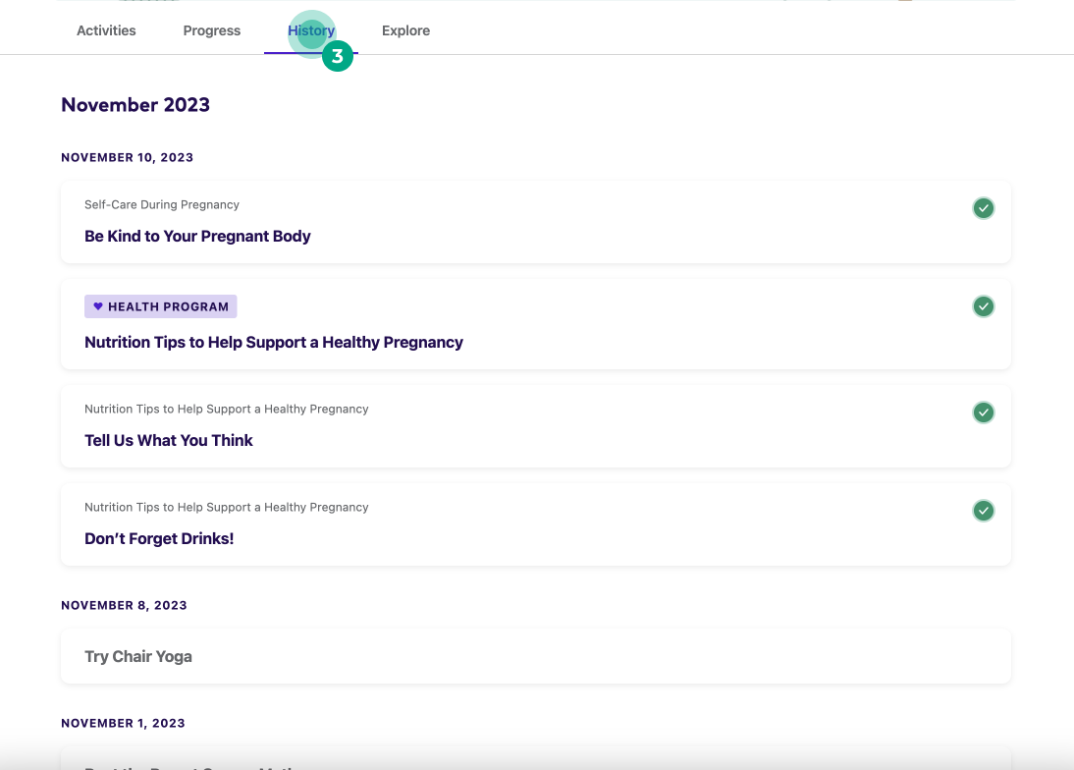Select the Try Chair Yoga activity card
This screenshot has height=770, width=1074.
coord(536,656)
